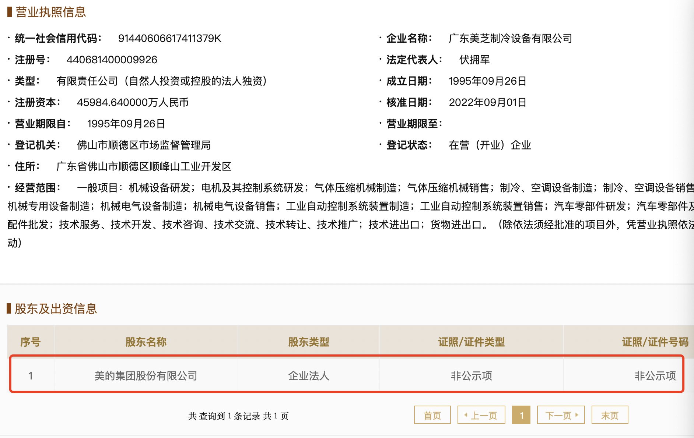Click company name 广东美芝制冷设备有限公司
Viewport: 694px width, 438px height.
pyautogui.click(x=510, y=38)
